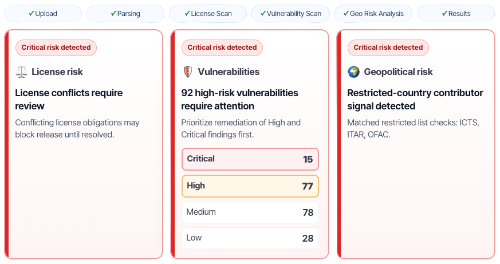500x264 pixels.
Task: Click the scales icon beside License risk
Action: coord(21,72)
